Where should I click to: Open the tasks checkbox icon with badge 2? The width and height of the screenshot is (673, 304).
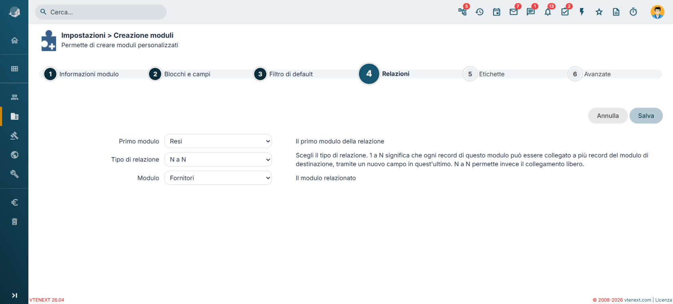point(565,12)
